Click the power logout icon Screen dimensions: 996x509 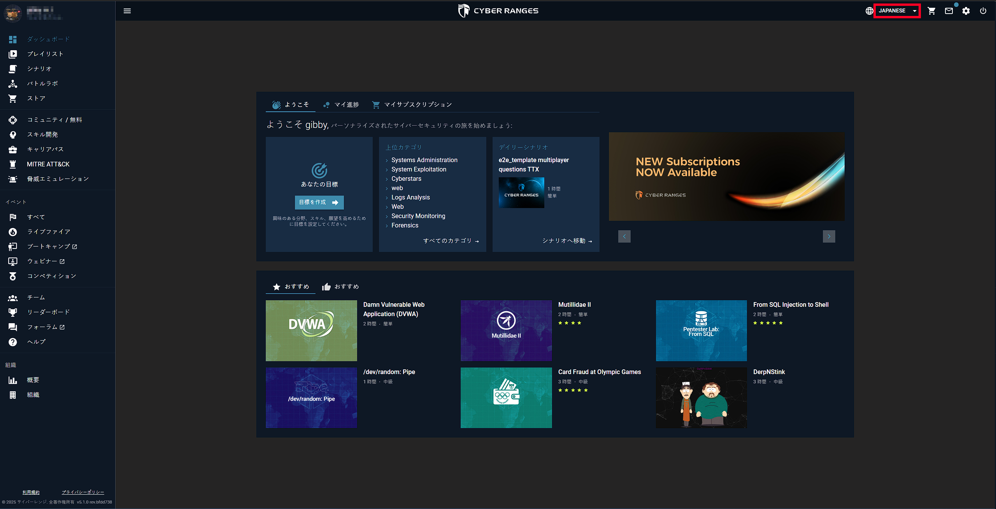tap(983, 11)
